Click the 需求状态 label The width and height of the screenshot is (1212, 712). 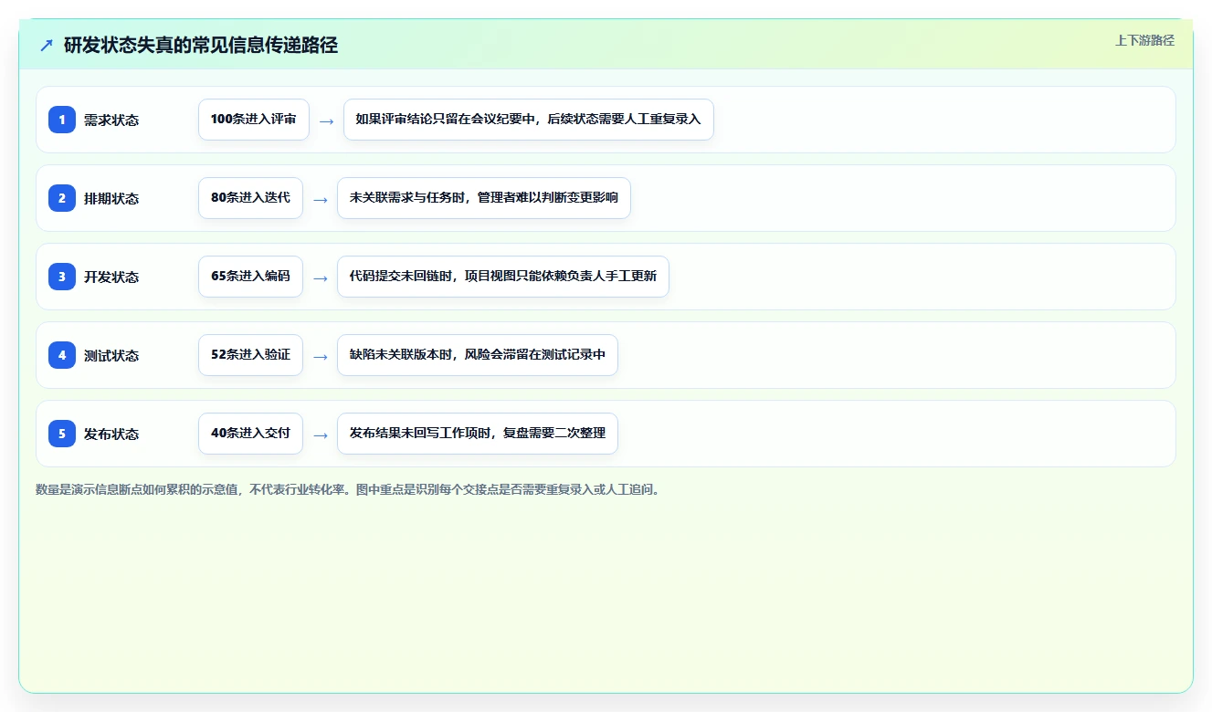tap(111, 120)
